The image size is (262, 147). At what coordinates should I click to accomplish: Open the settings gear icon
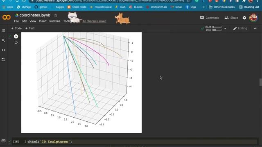pyautogui.click(x=244, y=18)
